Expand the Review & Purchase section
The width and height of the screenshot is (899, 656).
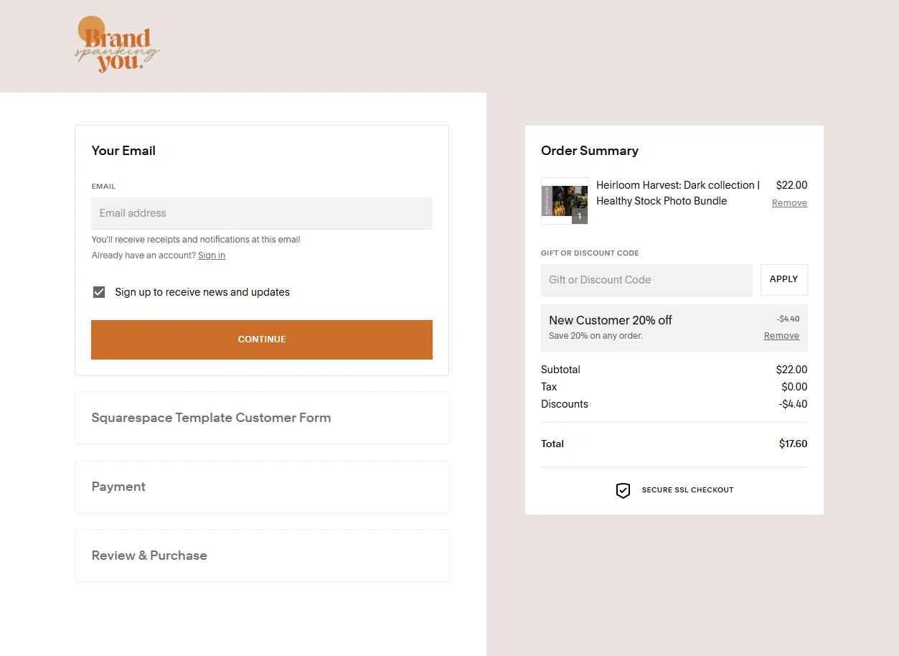pyautogui.click(x=262, y=556)
